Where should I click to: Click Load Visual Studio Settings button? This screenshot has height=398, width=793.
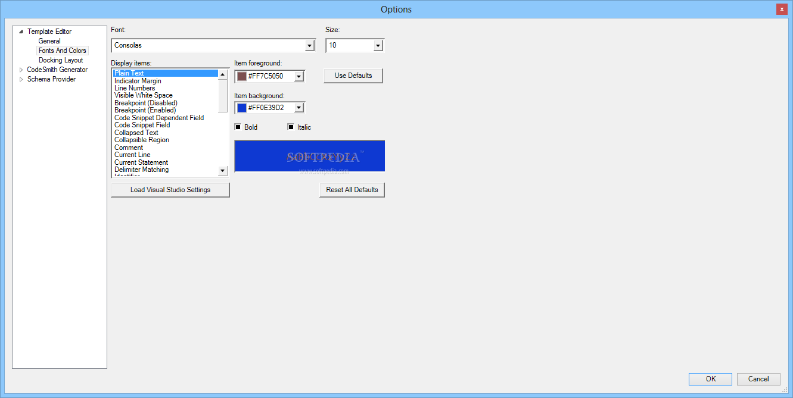click(x=170, y=190)
